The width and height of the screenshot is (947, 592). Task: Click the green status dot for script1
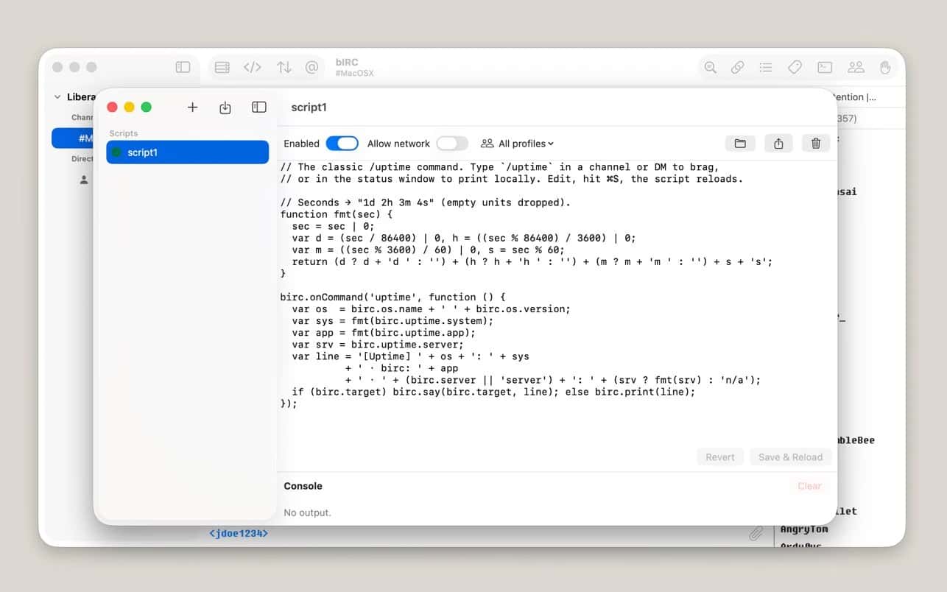116,152
